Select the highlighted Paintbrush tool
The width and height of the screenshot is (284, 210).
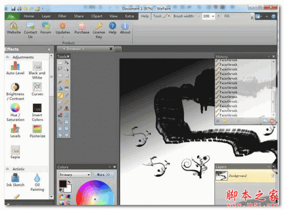[x=60, y=95]
